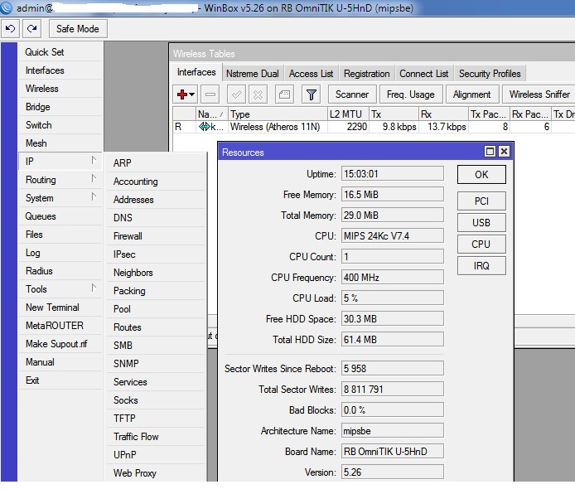Maximize the Resources window
The height and width of the screenshot is (494, 575).
490,152
